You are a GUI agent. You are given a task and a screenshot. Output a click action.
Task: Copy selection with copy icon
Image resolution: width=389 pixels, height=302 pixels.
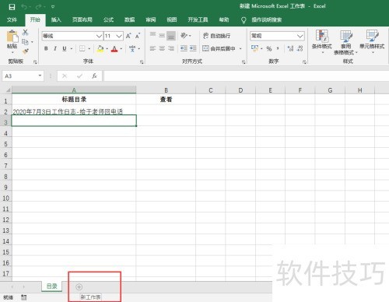click(x=25, y=41)
